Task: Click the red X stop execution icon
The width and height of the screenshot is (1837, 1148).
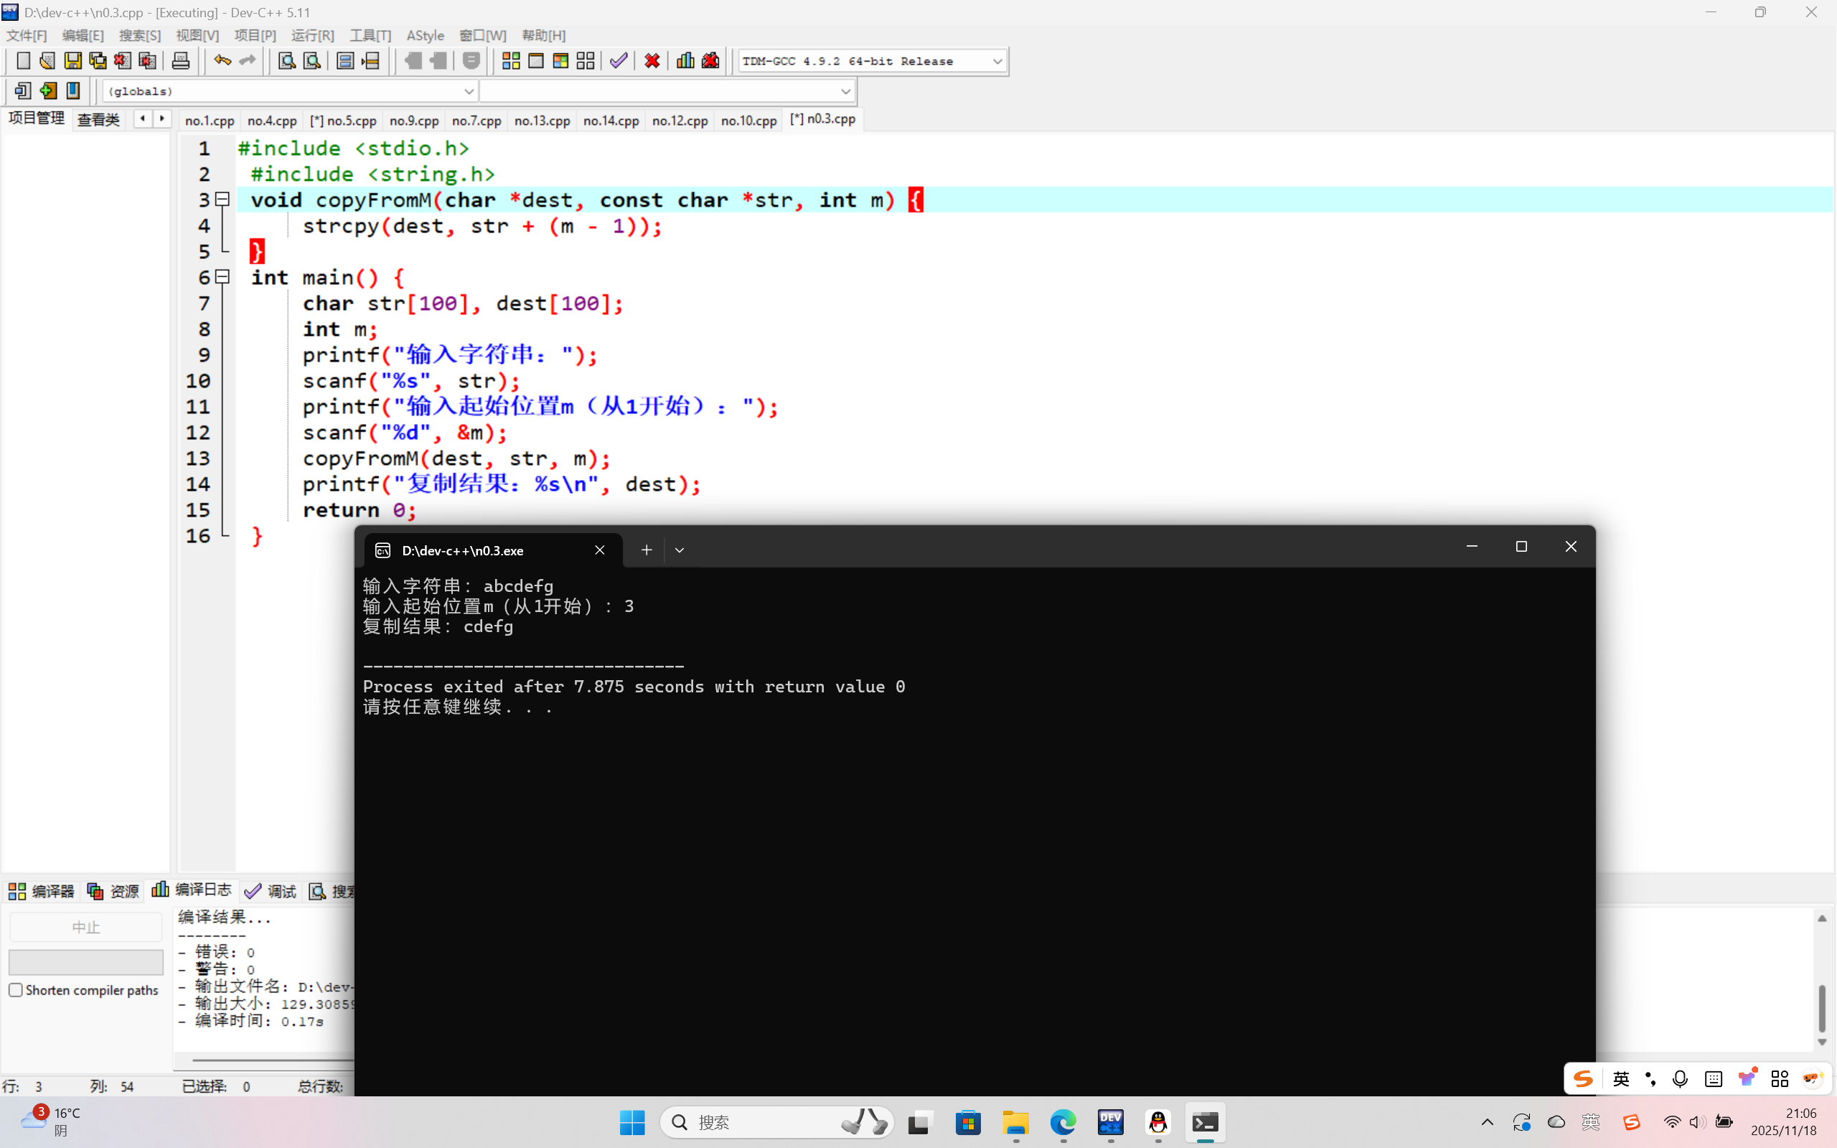Action: (x=652, y=61)
